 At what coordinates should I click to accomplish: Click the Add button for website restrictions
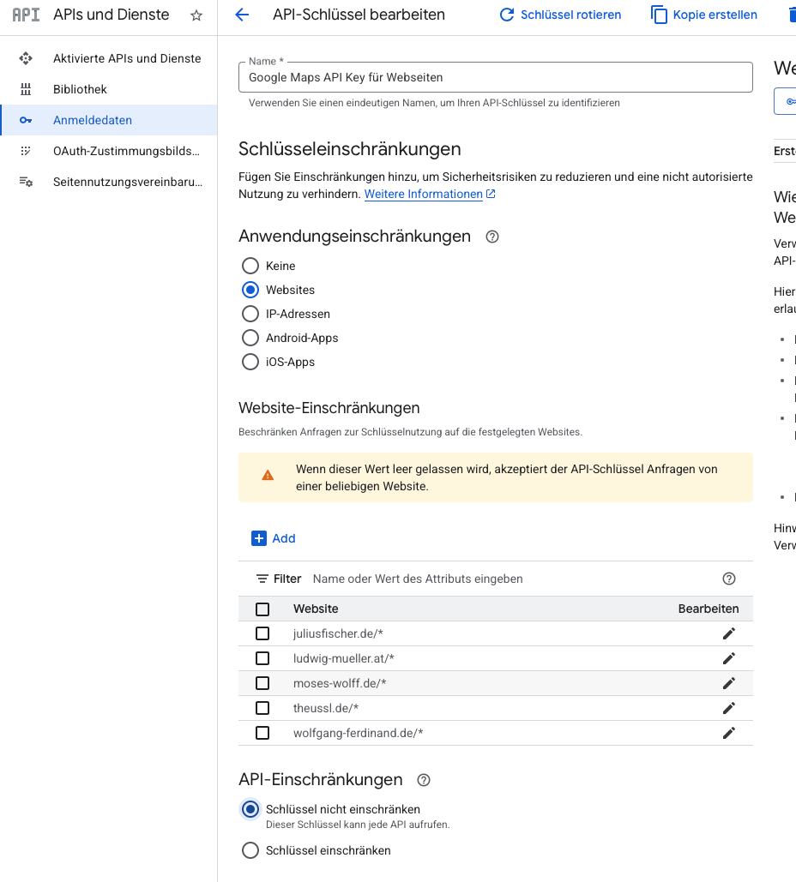tap(274, 538)
